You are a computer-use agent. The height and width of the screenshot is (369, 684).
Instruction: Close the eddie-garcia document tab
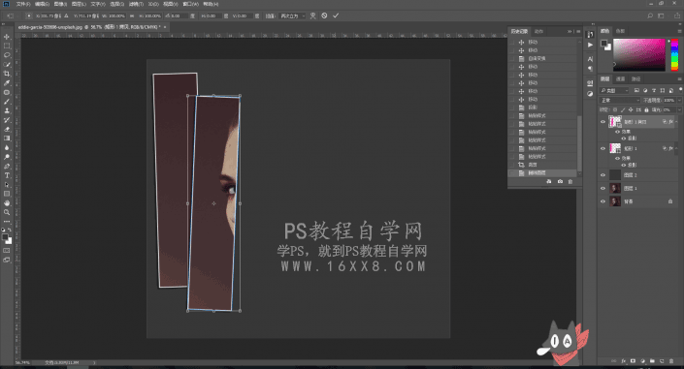point(165,27)
